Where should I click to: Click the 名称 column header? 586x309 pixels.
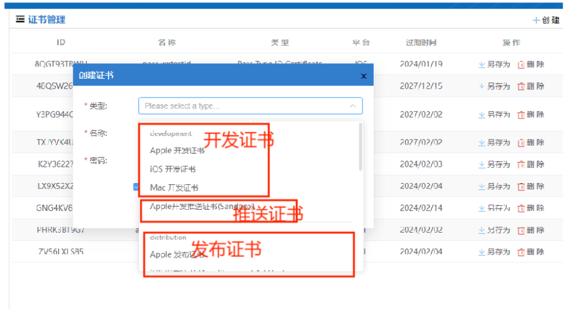tap(167, 42)
